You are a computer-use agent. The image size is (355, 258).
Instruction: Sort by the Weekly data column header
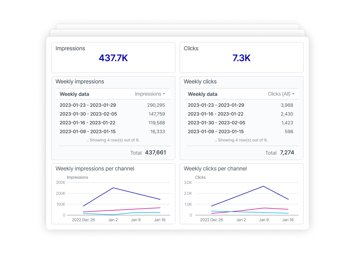pos(74,94)
